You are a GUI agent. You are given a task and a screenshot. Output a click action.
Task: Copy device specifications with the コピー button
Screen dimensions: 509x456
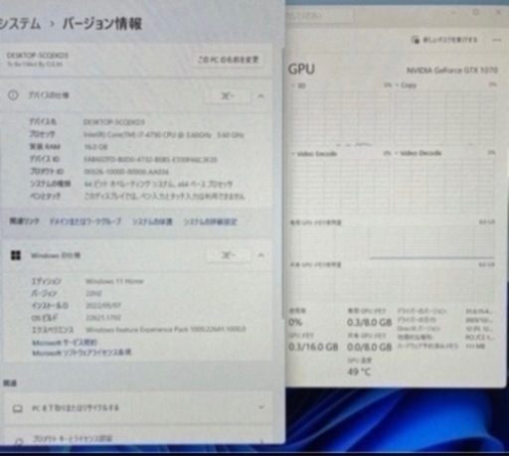tap(228, 96)
